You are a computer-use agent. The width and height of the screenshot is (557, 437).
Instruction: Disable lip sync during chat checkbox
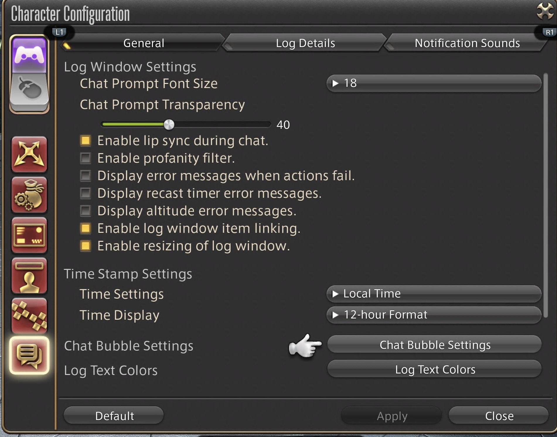click(x=86, y=141)
